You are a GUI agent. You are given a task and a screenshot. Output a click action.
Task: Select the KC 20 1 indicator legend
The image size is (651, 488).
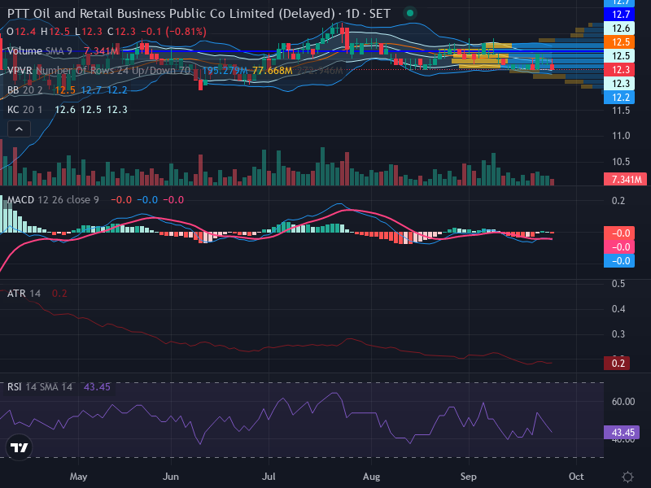coord(25,110)
